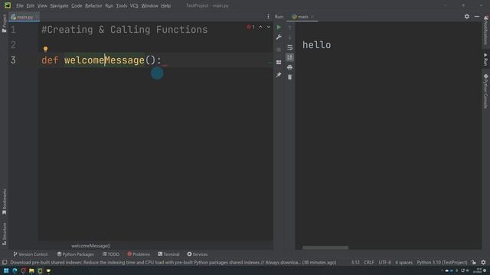This screenshot has height=275, width=490.
Task: Click the lightbulb intention icon in the editor
Action: click(46, 49)
